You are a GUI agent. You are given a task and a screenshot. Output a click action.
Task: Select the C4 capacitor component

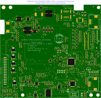point(19,19)
